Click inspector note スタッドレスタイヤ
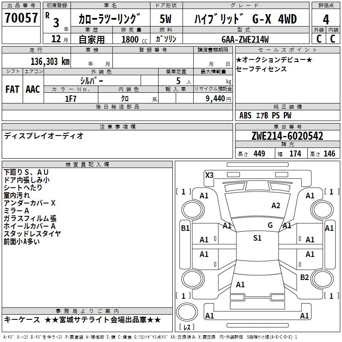This screenshot has height=342, width=342. (x=32, y=233)
